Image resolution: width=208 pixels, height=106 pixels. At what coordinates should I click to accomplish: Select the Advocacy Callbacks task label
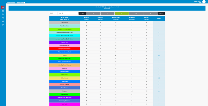coord(65,85)
